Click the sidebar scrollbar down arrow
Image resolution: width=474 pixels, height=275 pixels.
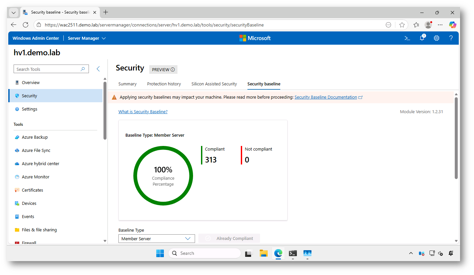[x=105, y=241]
